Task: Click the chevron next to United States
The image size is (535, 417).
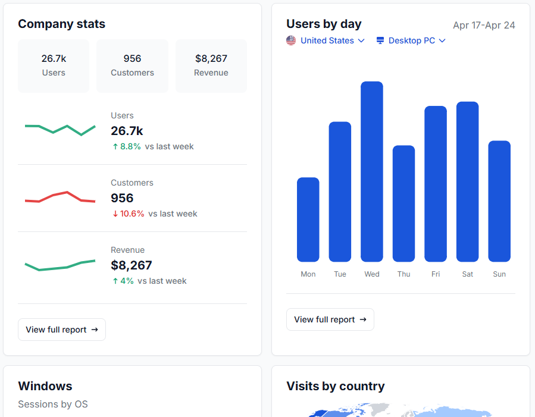Action: [x=361, y=41]
